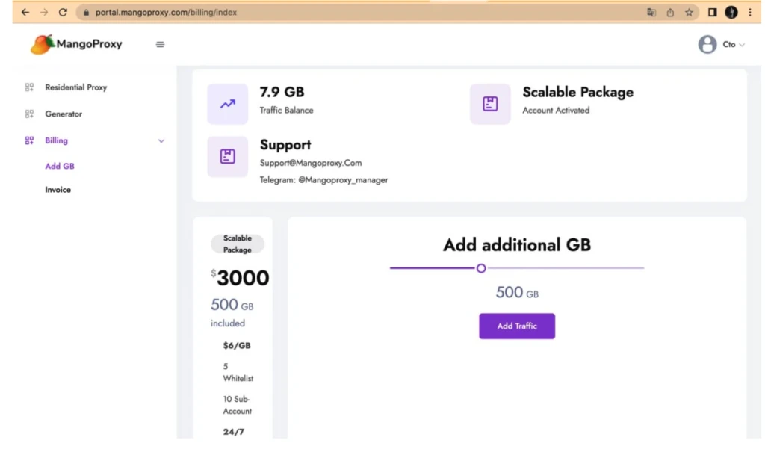The width and height of the screenshot is (765, 449).
Task: Click the 5 Whitelist feature text
Action: click(x=238, y=372)
